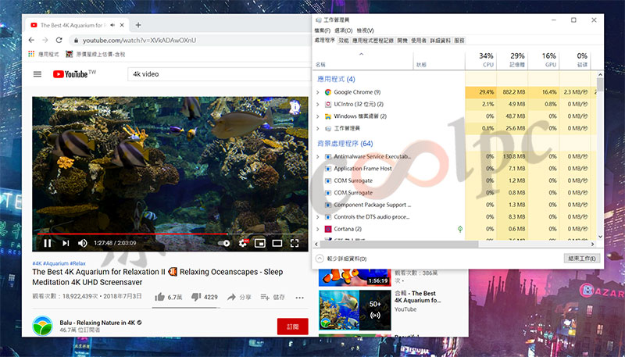This screenshot has width=625, height=357.
Task: Sort by Memory 29% column header
Action: click(x=512, y=60)
